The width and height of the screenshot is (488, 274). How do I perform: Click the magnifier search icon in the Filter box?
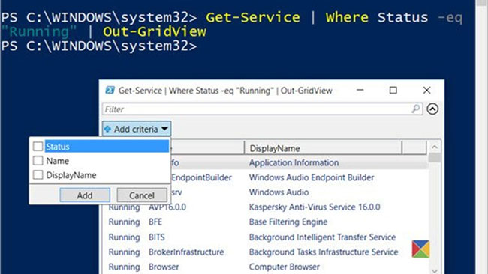pos(415,109)
